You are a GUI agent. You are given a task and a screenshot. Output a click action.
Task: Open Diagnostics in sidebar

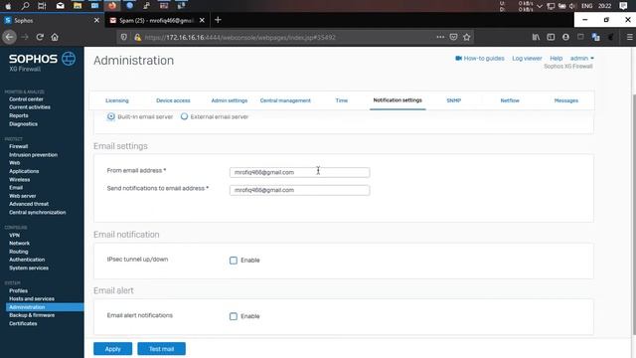click(x=23, y=123)
